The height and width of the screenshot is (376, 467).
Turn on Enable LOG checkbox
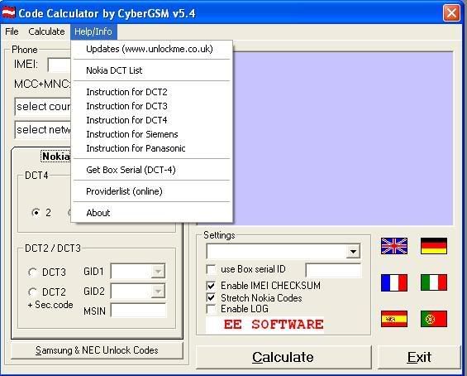pos(211,309)
